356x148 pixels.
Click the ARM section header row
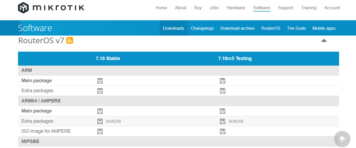pos(178,71)
